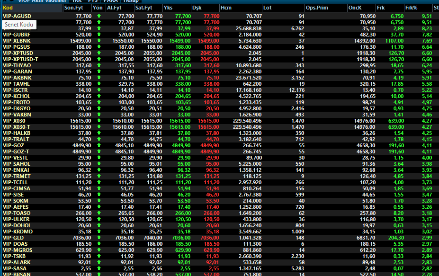Select the VIP-TOASO contract code
The image size is (439, 276).
17,214
